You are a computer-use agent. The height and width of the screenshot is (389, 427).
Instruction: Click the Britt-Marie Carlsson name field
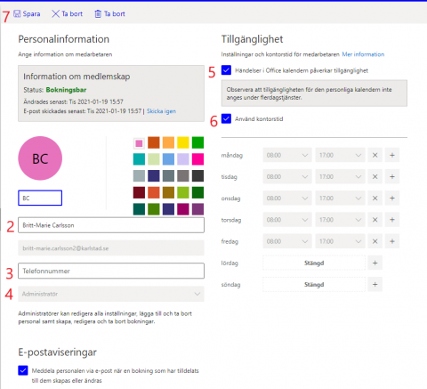pos(111,225)
